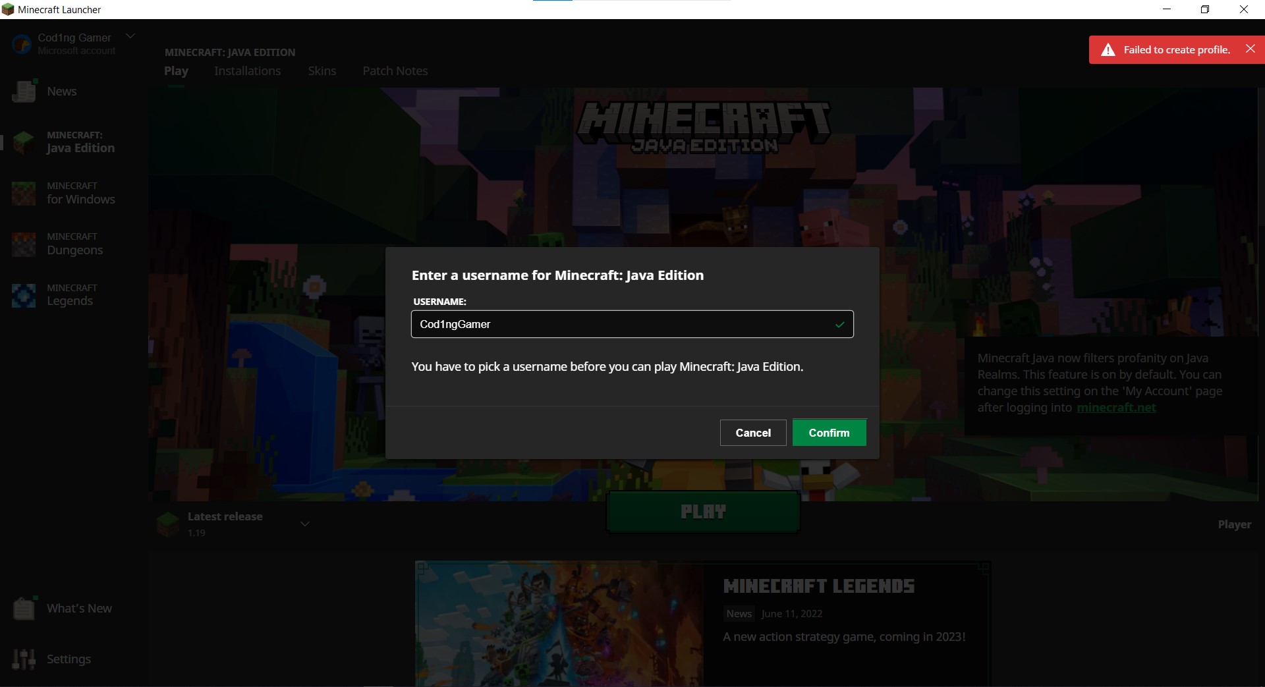Open the News section label
The height and width of the screenshot is (687, 1265).
coord(62,92)
